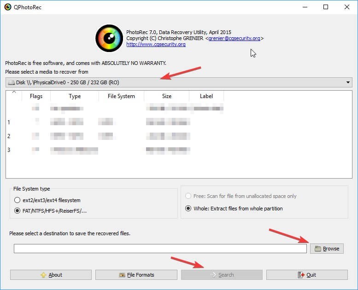Click the arrow icon on Search button
The width and height of the screenshot is (358, 290).
pos(213,275)
